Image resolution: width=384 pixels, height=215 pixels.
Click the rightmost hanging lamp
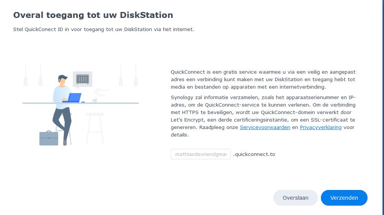point(136,80)
